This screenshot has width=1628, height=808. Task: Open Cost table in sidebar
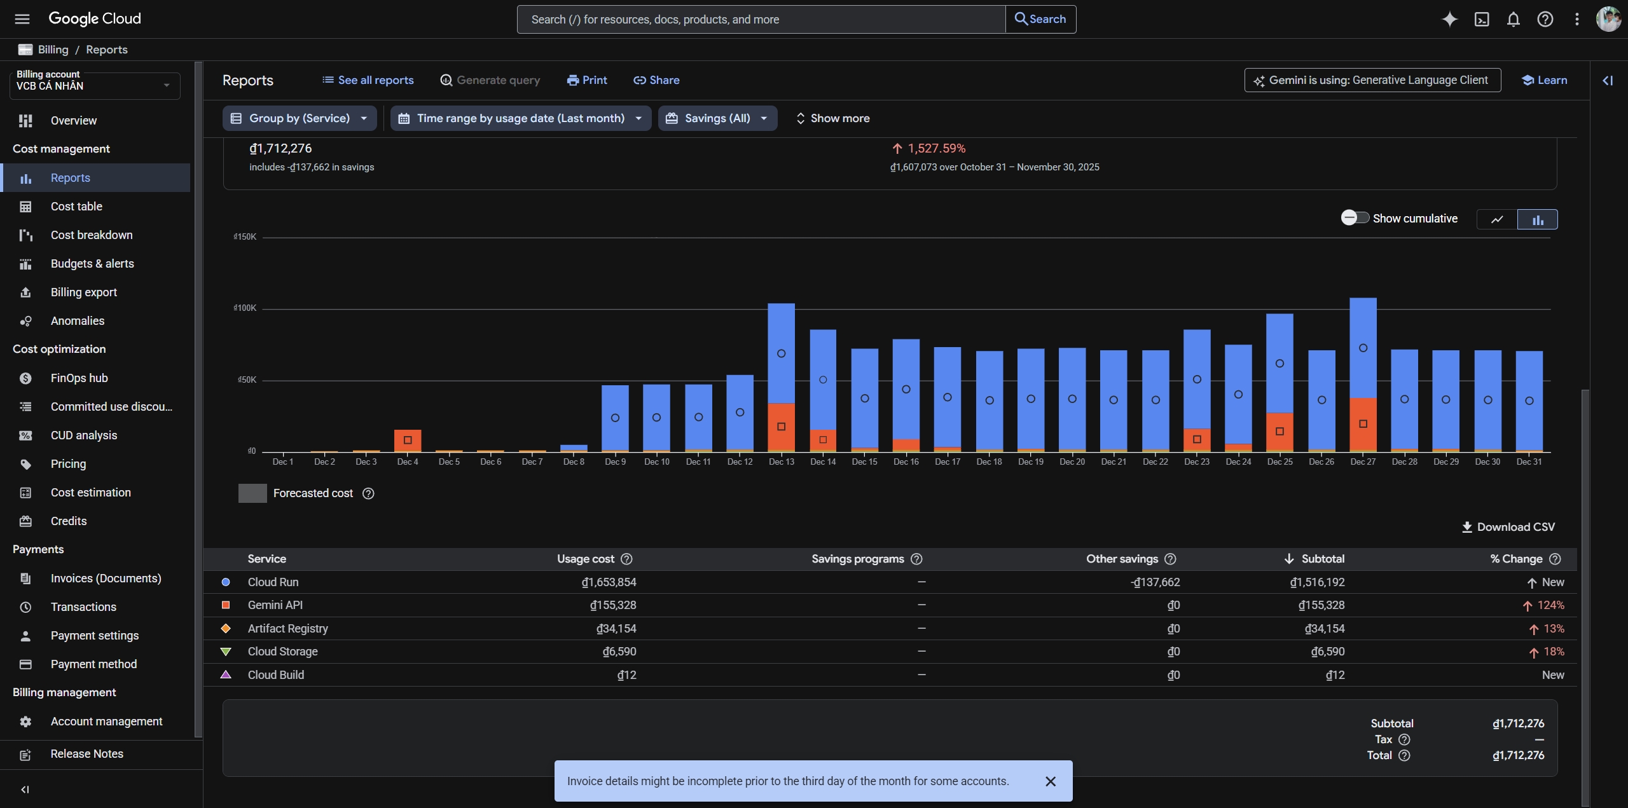[x=76, y=207]
